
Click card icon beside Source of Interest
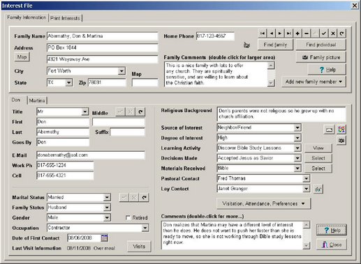click(x=329, y=130)
